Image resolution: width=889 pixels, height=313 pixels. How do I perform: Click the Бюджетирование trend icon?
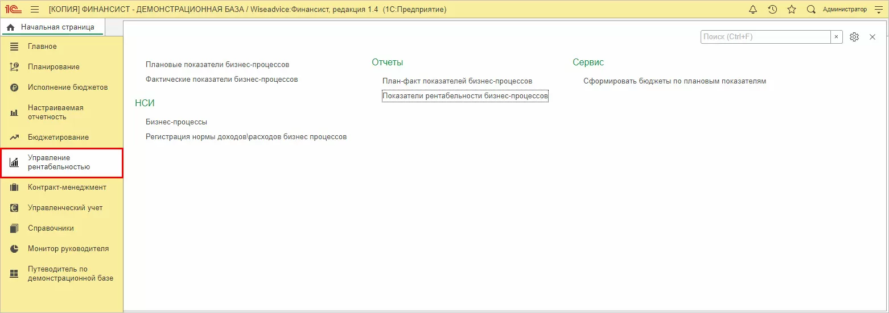pos(14,137)
